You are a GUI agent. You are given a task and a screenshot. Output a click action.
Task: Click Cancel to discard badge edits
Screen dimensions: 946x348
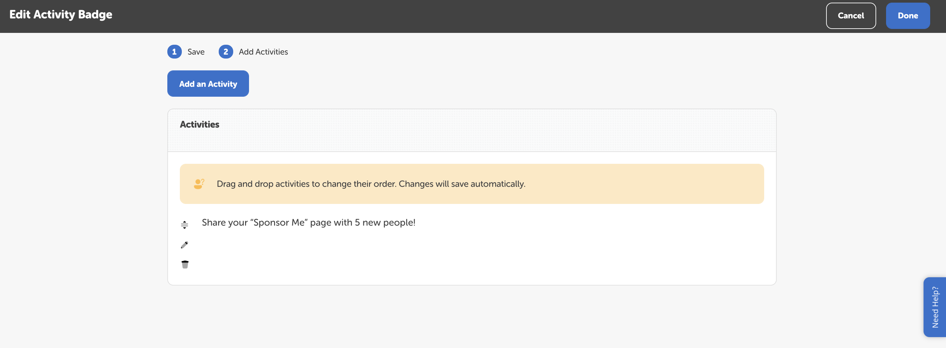(850, 16)
